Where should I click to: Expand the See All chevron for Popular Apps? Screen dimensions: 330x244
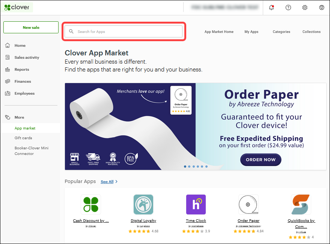(117, 182)
